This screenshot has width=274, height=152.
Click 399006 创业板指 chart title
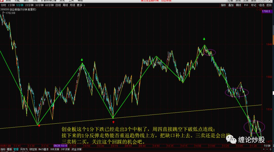coord(18,10)
